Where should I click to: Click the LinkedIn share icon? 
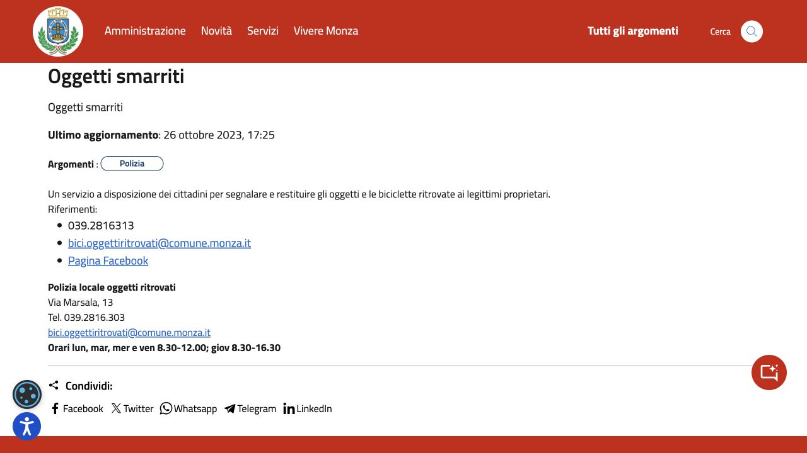pos(289,409)
